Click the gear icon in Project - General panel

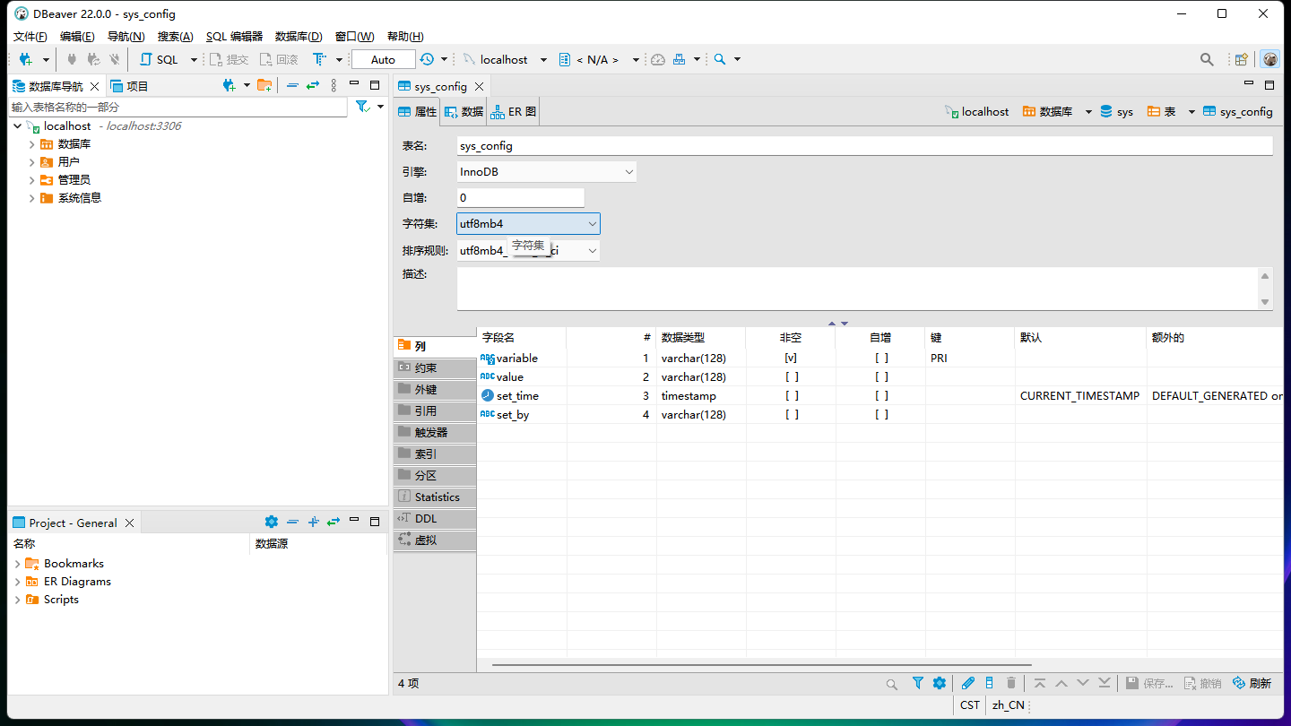pyautogui.click(x=272, y=522)
